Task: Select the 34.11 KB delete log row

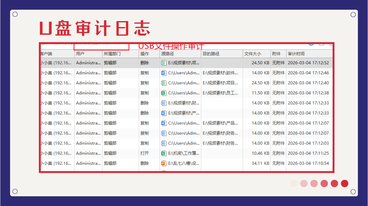Action: (187, 163)
